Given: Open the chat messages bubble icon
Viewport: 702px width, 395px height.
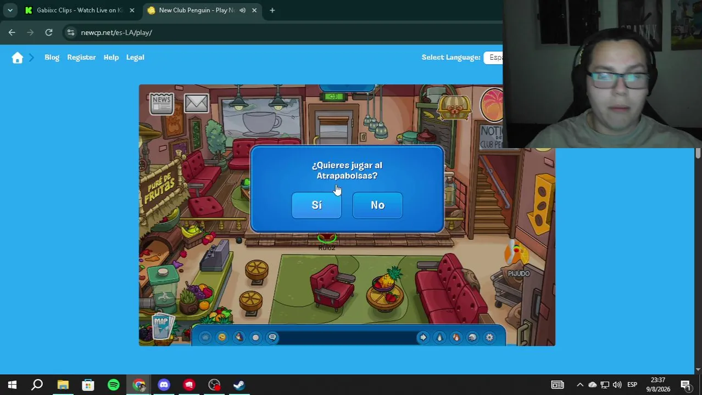Looking at the screenshot, I should [x=272, y=337].
